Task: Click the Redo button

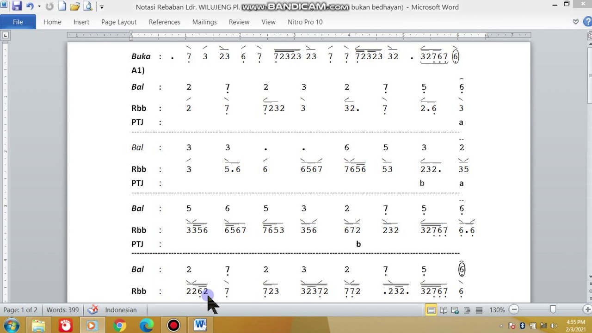Action: click(49, 6)
